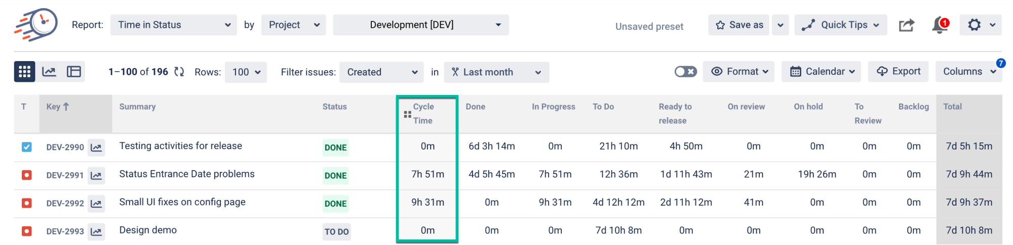The width and height of the screenshot is (1013, 245).
Task: Open chart for DEV-2990
Action: pyautogui.click(x=96, y=148)
